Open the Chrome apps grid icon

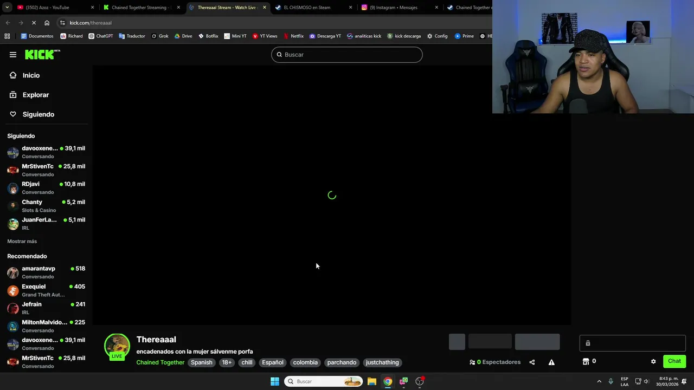click(x=7, y=36)
